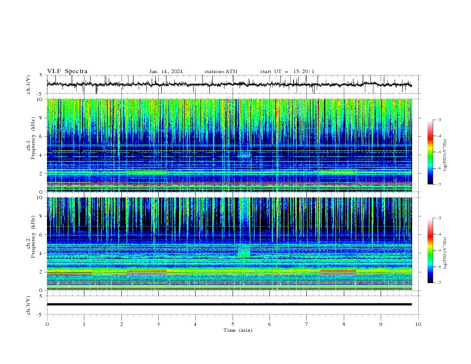Click the ch.3 flat black waveform trace
This screenshot has width=471, height=364.
click(229, 305)
